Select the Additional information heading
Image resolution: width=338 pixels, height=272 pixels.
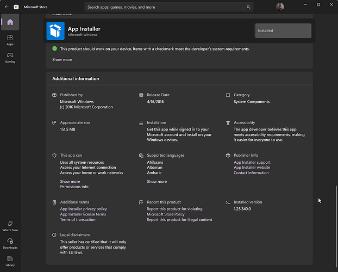coord(76,78)
